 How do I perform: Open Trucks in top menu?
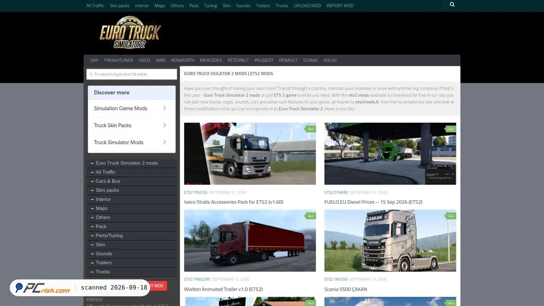tap(282, 5)
